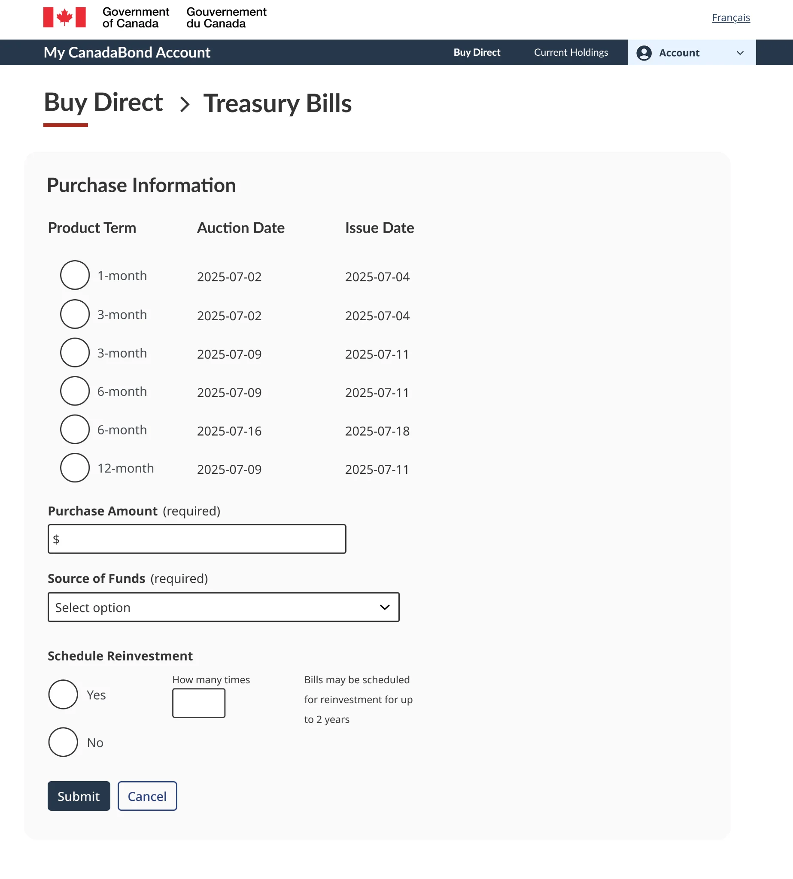Image resolution: width=793 pixels, height=879 pixels.
Task: Click the How many times input box
Action: tap(198, 703)
